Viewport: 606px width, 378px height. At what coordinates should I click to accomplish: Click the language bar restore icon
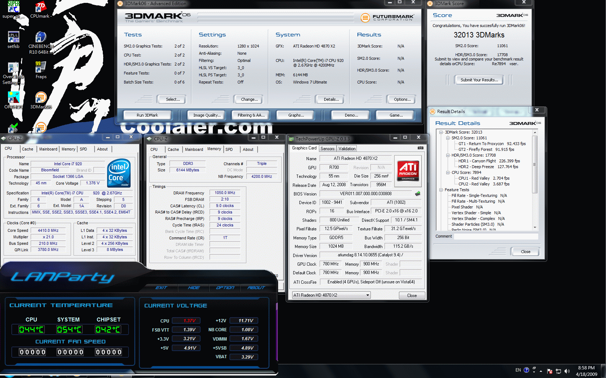(x=534, y=368)
